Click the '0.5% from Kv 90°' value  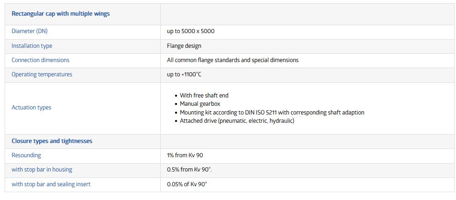click(x=189, y=170)
